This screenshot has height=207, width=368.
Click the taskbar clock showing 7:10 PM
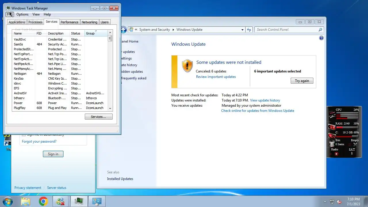pos(353,201)
